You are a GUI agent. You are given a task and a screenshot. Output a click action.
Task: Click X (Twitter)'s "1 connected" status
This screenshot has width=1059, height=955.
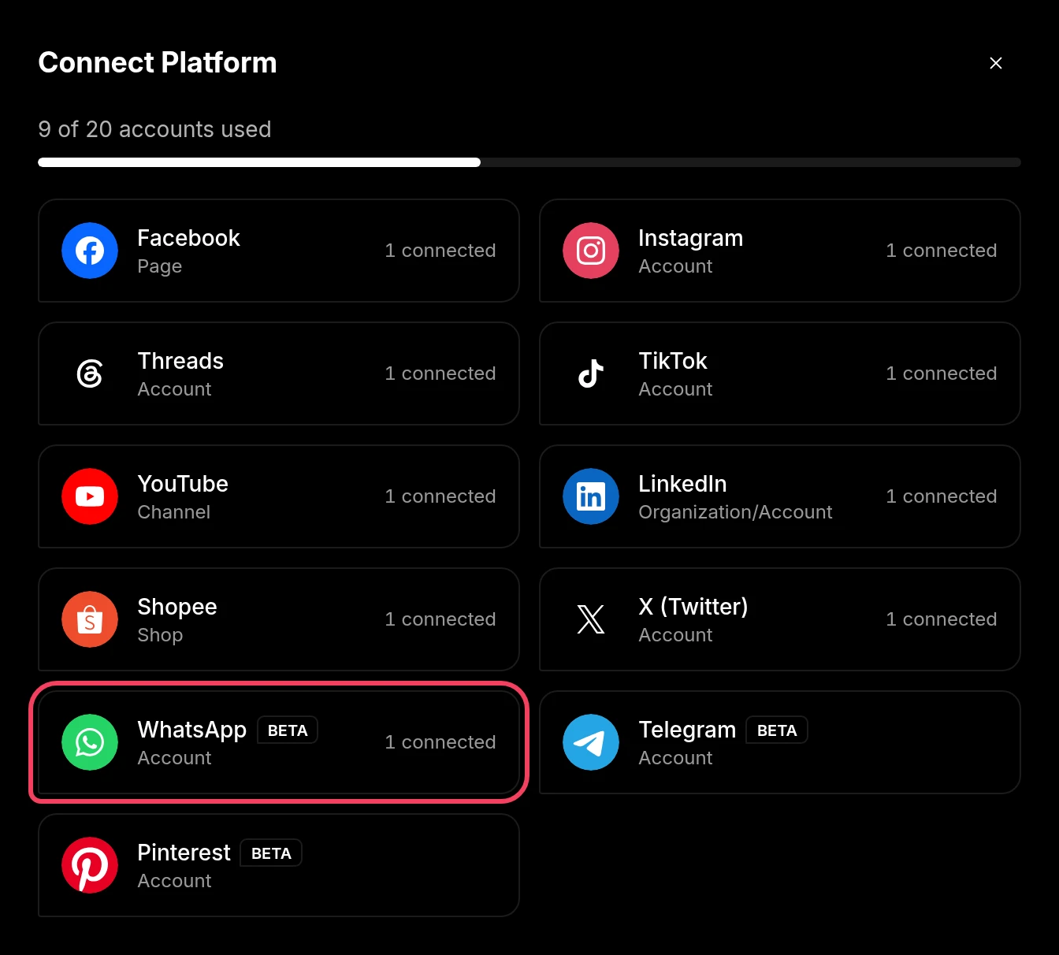942,619
